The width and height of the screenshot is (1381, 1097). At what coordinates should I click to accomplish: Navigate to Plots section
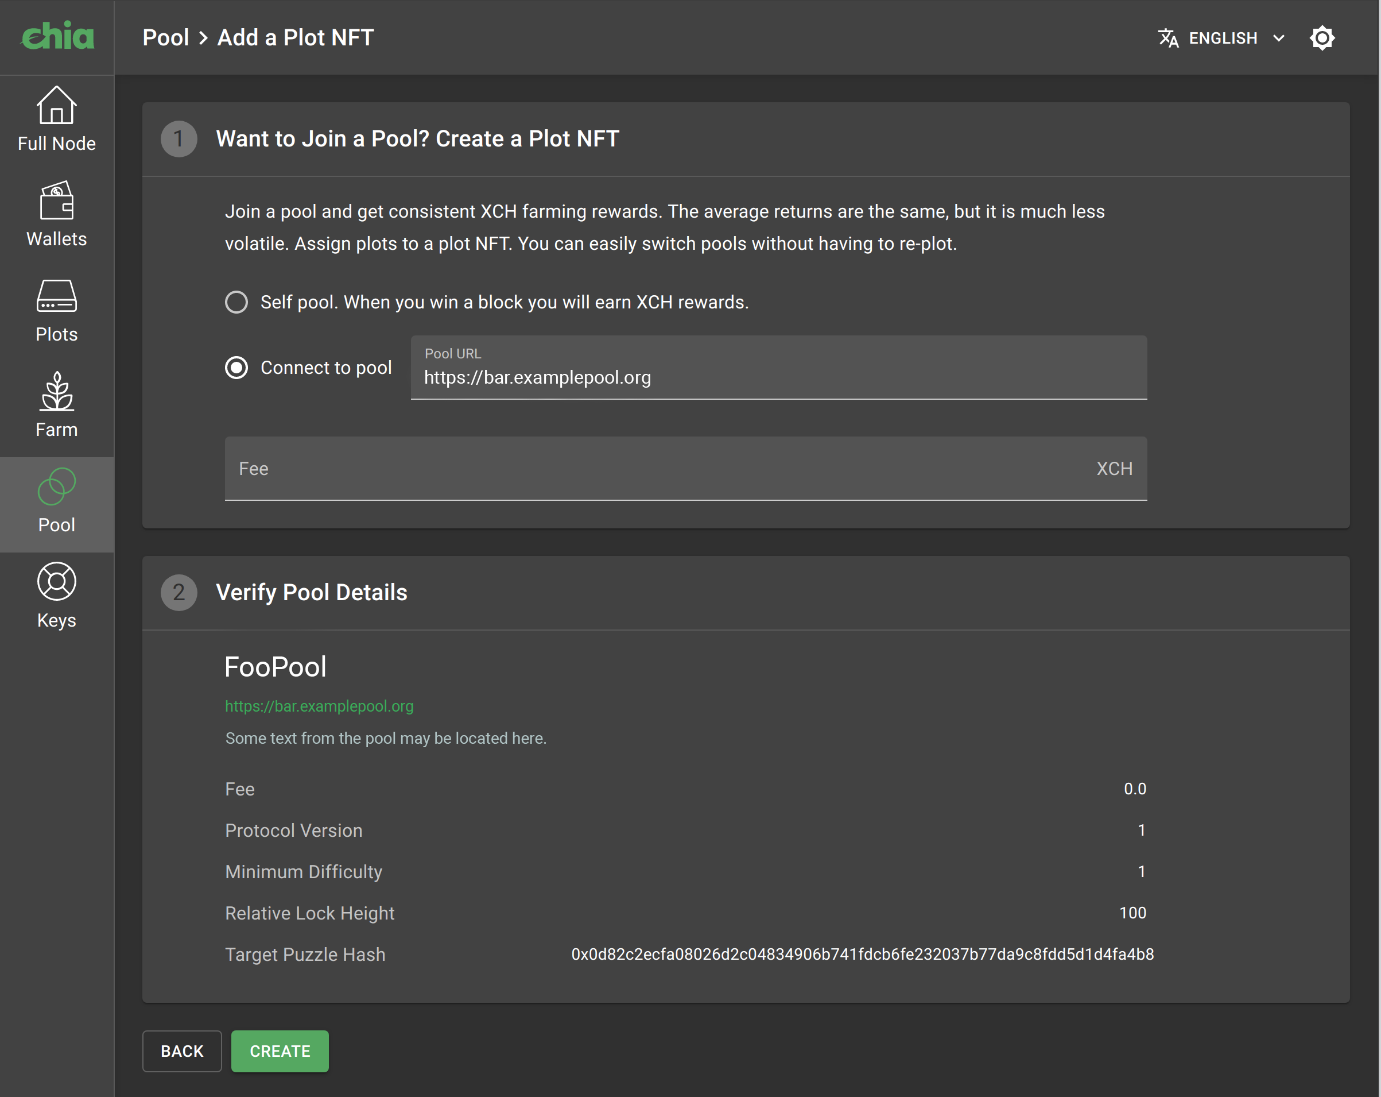pyautogui.click(x=56, y=311)
